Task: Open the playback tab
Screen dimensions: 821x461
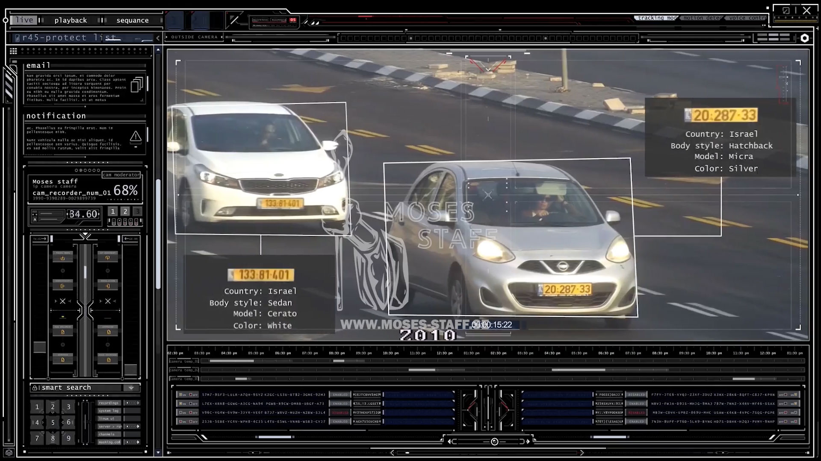Action: point(71,20)
